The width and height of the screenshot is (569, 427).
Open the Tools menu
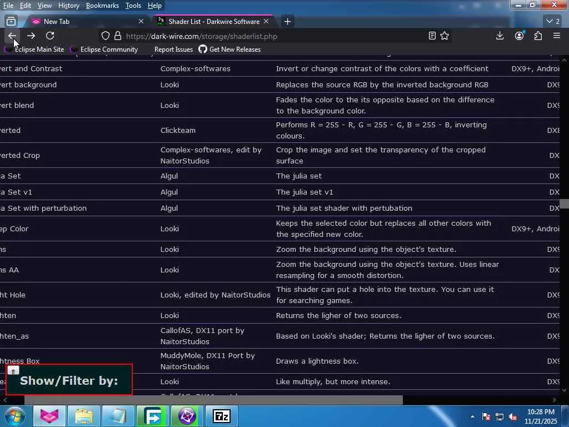(x=133, y=6)
